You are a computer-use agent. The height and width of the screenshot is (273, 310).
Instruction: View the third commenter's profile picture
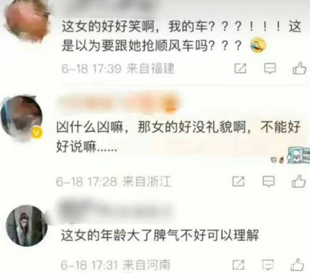pos(26,225)
